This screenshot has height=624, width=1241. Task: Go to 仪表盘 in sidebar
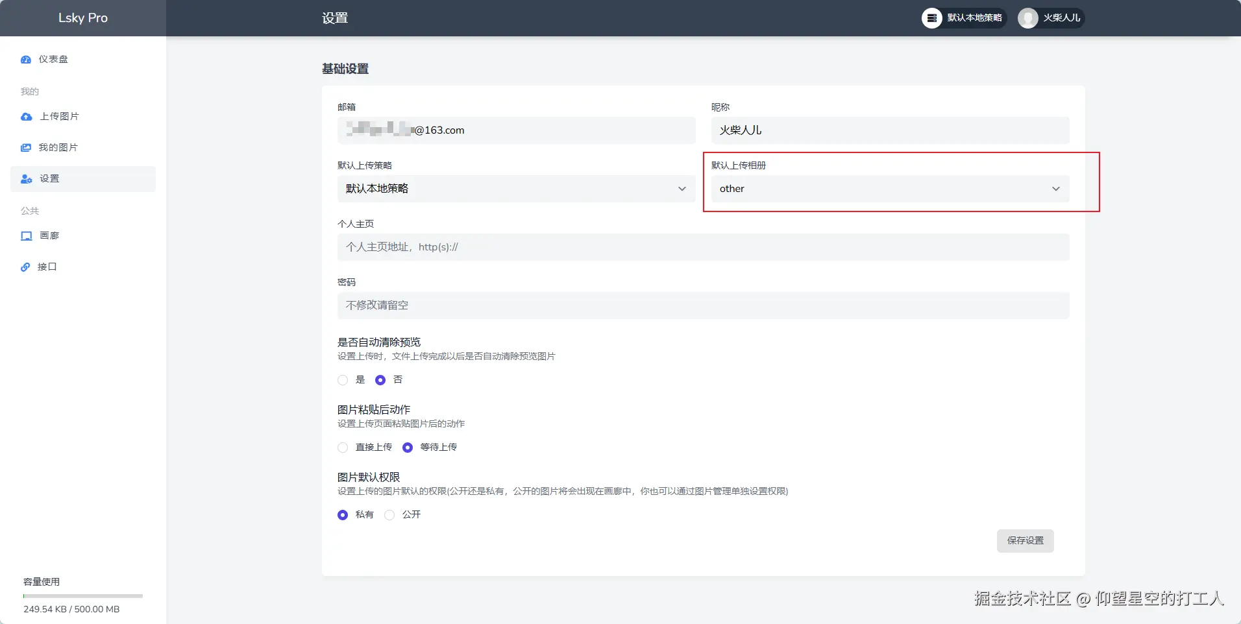tap(83, 60)
